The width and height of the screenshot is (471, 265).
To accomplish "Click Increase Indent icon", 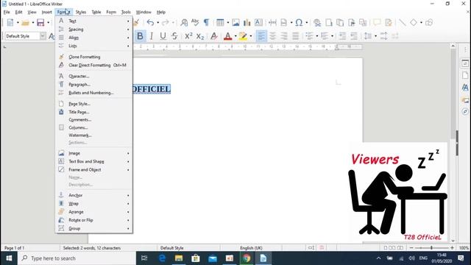I will (x=342, y=36).
